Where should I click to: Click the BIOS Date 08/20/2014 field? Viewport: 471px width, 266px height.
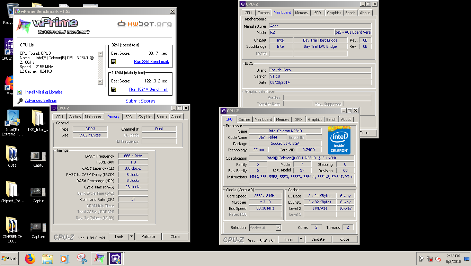(x=320, y=82)
